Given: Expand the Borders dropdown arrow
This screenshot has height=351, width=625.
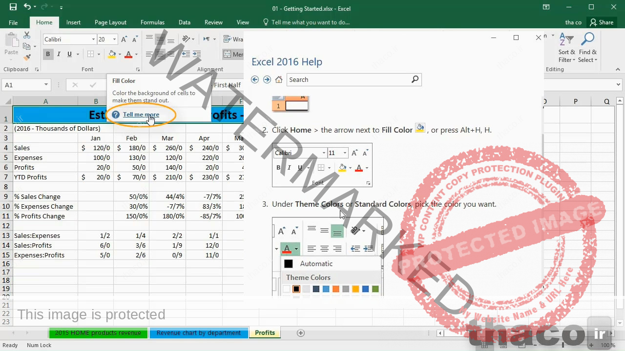Looking at the screenshot, I should [99, 54].
